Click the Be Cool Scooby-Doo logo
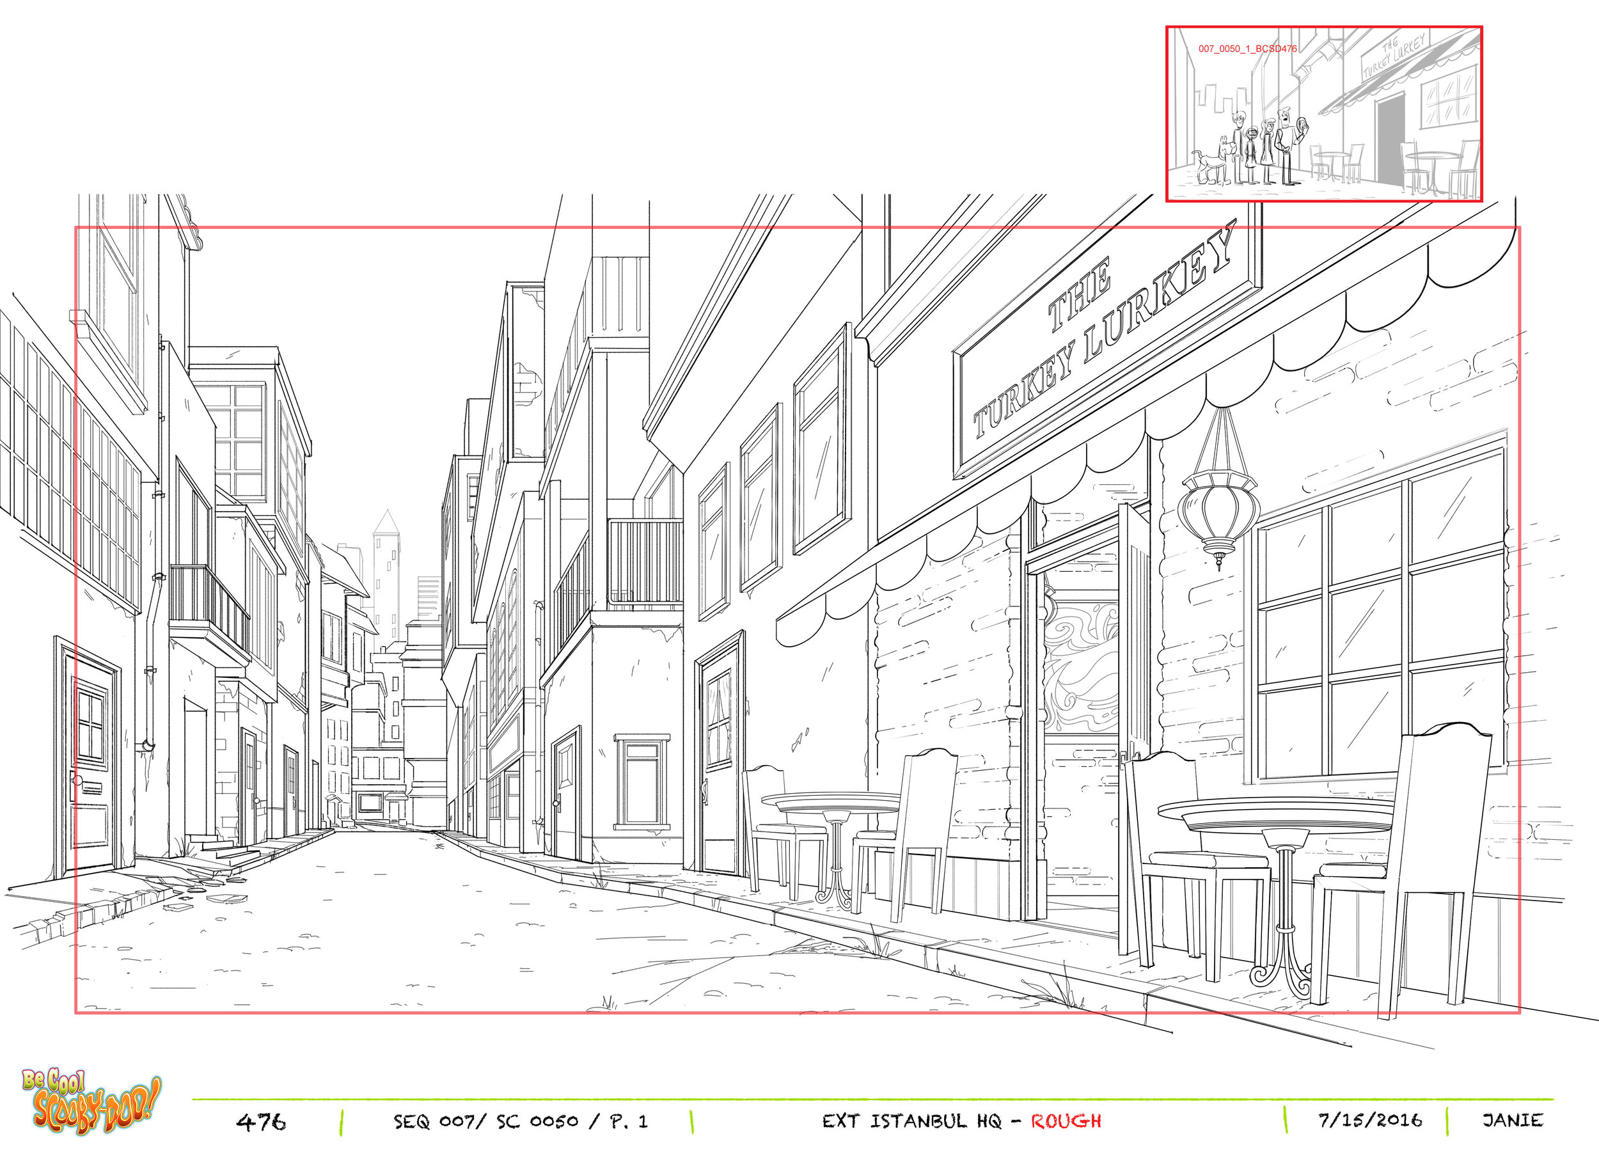The width and height of the screenshot is (1599, 1150). tap(91, 1101)
